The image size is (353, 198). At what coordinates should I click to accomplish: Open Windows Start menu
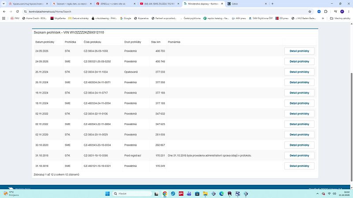coord(107,194)
